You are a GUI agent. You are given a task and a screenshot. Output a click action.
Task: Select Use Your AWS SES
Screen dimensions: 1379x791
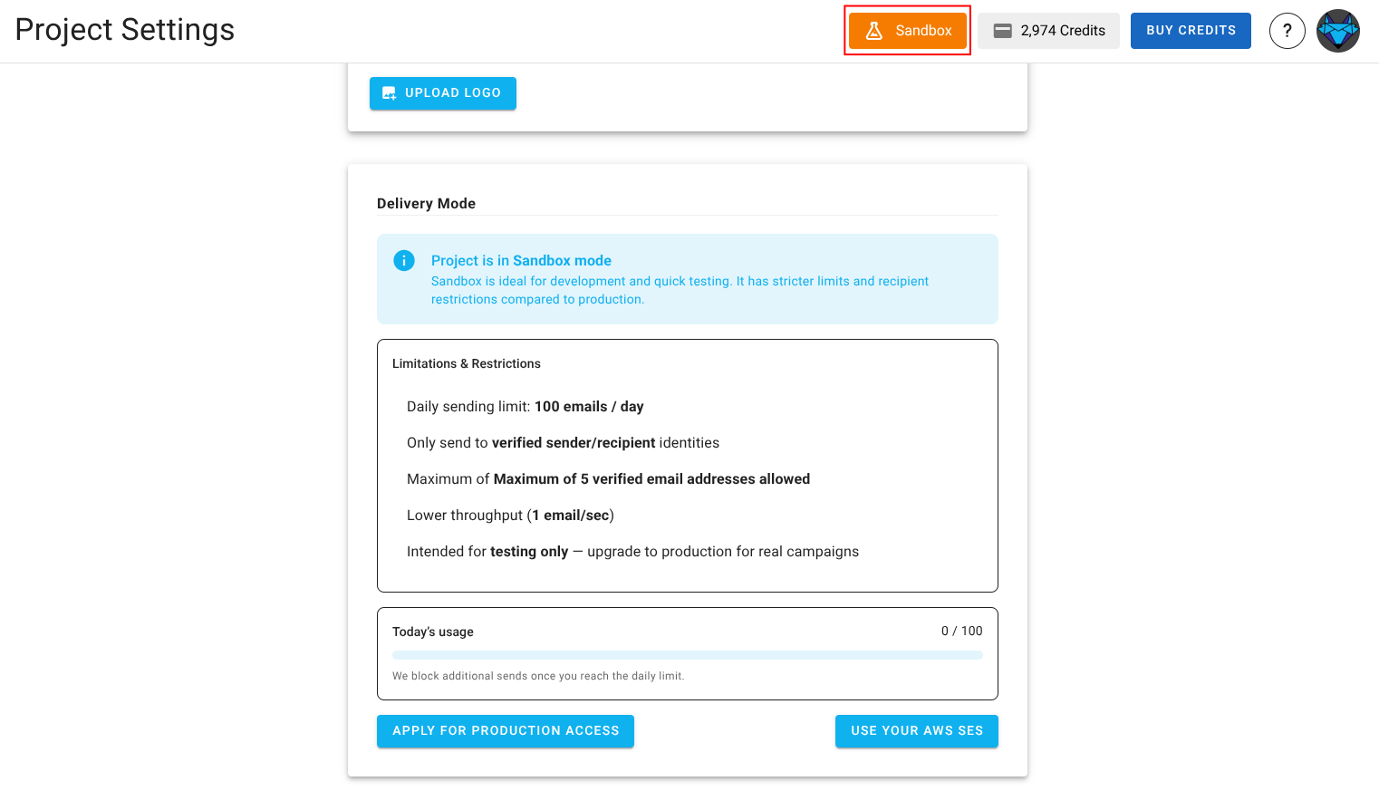(x=916, y=731)
